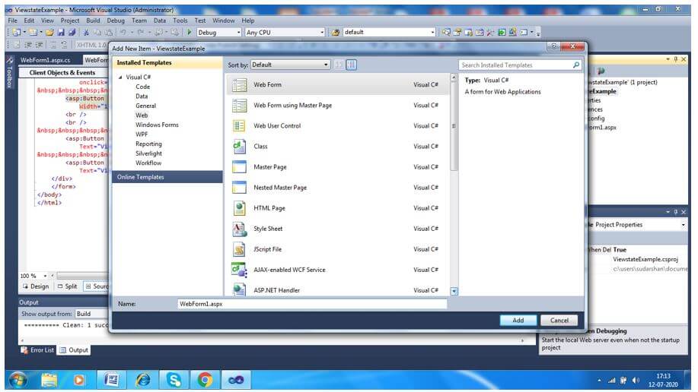Switch to WebForm1.aspx.cs tab
The width and height of the screenshot is (698, 392).
click(x=46, y=60)
